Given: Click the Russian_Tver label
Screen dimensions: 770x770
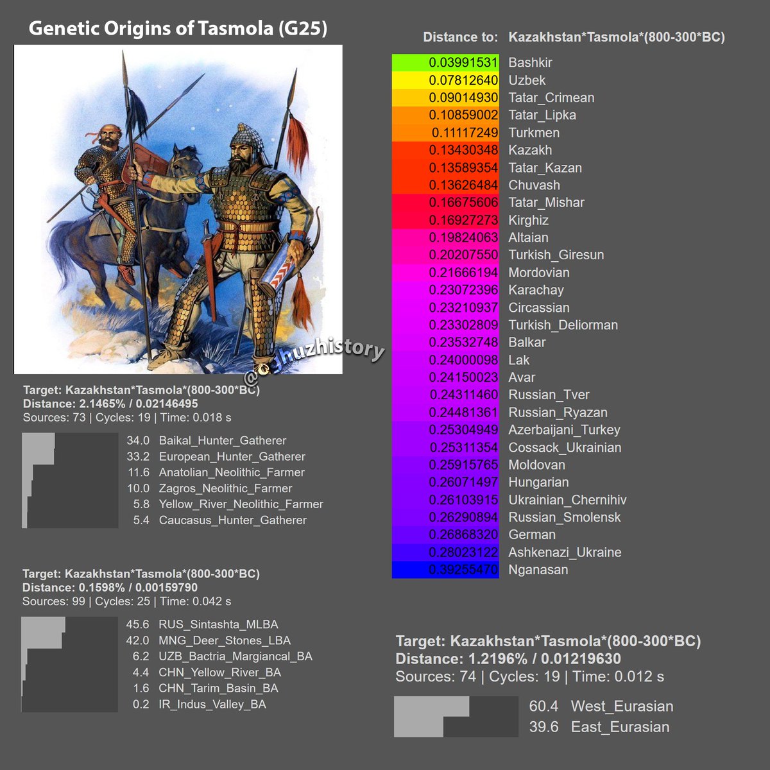Looking at the screenshot, I should 549,395.
